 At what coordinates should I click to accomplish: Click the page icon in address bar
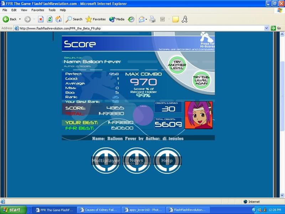pyautogui.click(x=16, y=28)
